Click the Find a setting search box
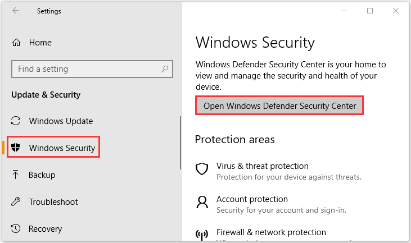411x243 pixels. coord(92,69)
